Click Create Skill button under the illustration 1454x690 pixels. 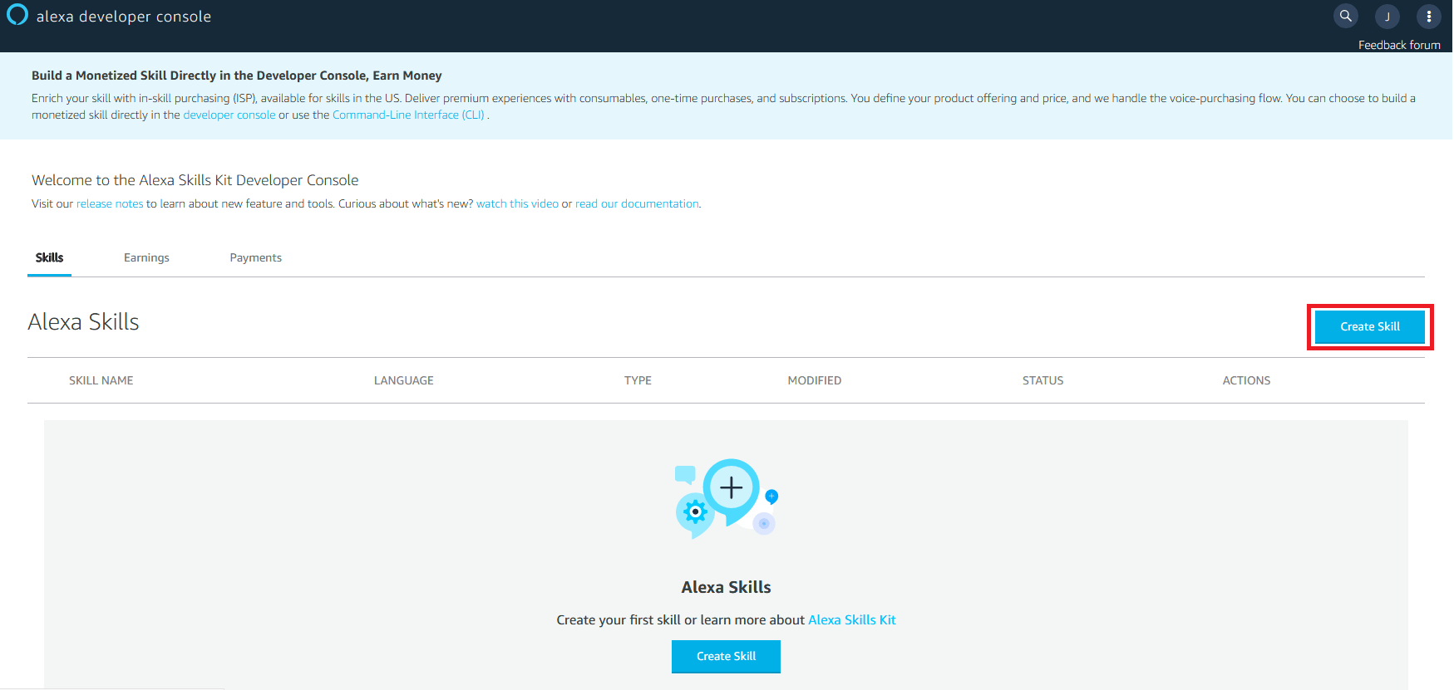pos(726,656)
